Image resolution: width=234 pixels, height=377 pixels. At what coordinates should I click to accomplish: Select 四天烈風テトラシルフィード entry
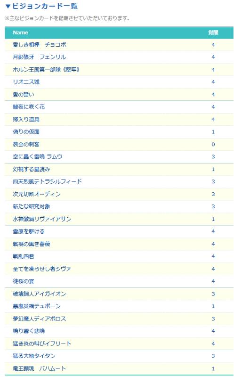pyautogui.click(x=48, y=181)
